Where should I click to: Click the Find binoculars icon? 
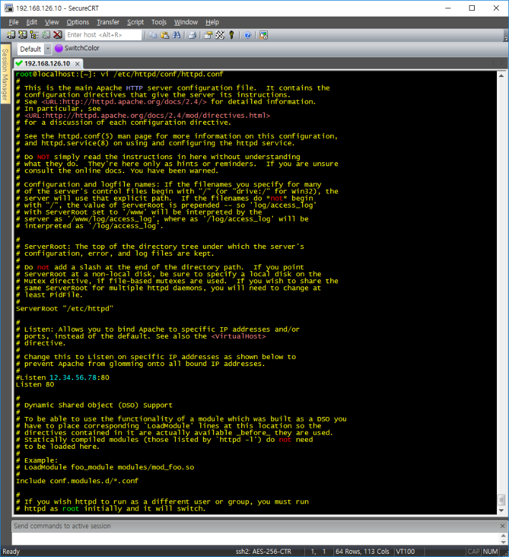click(176, 35)
